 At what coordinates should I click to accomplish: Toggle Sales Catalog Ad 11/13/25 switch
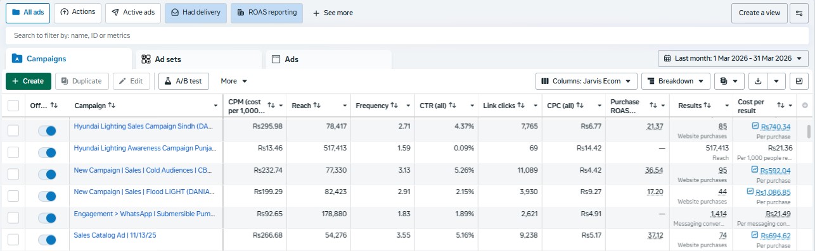coord(47,240)
